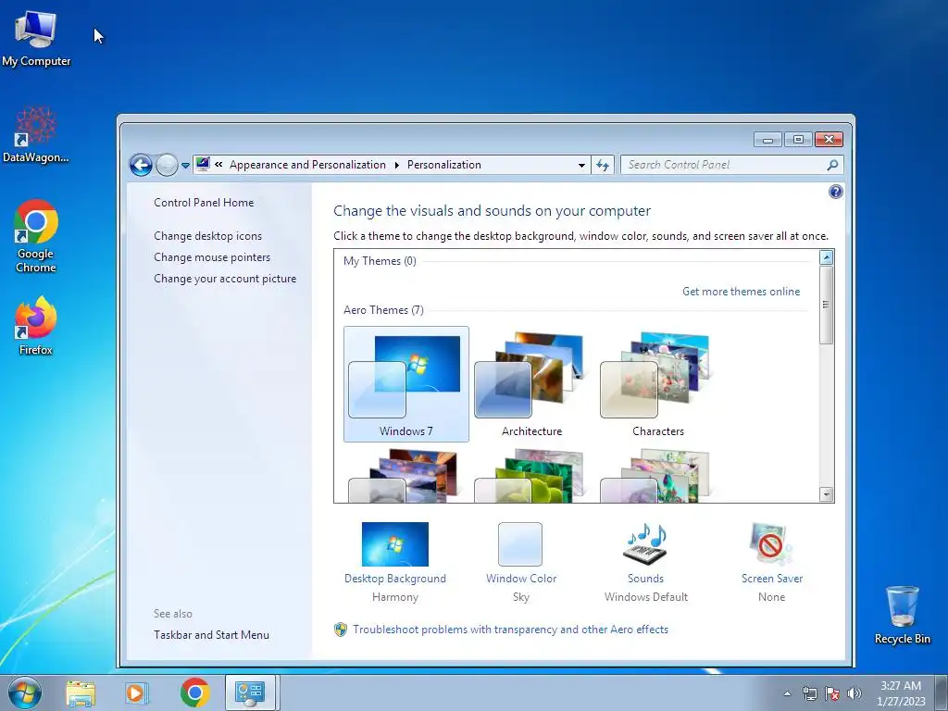
Task: Open the Action Center flag icon
Action: [x=832, y=693]
